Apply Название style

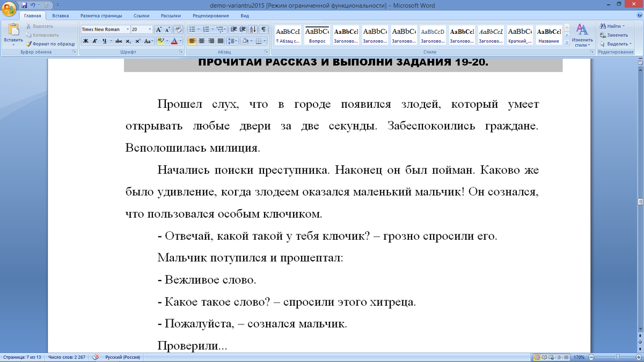tap(548, 35)
